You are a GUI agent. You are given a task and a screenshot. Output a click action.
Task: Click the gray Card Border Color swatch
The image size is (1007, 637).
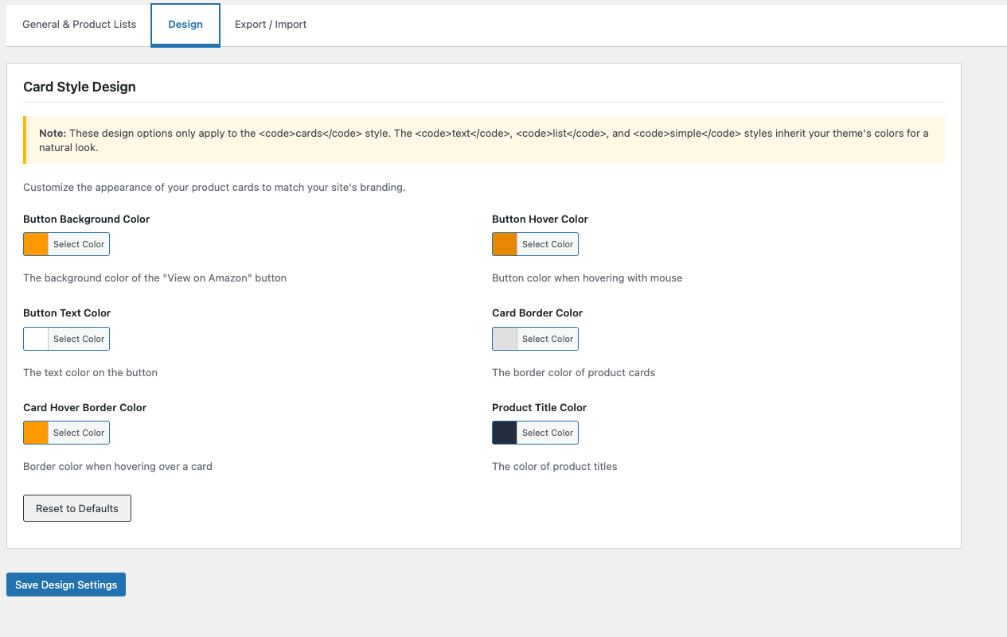[x=504, y=338]
